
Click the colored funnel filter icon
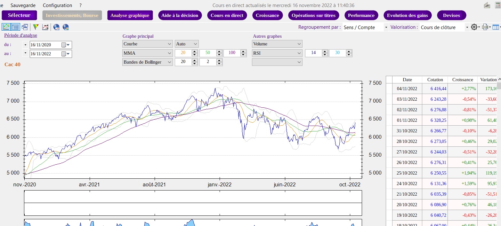pyautogui.click(x=36, y=27)
